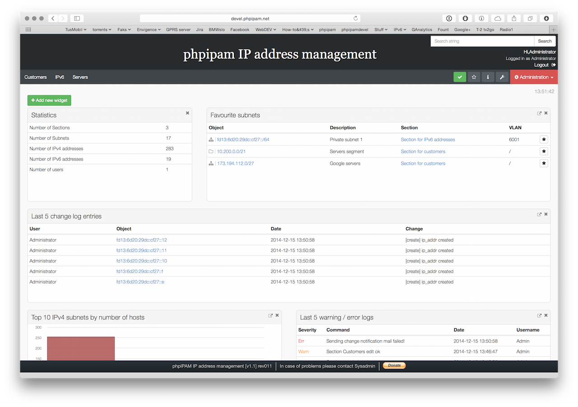Open favourites via the star toolbar icon
The height and width of the screenshot is (407, 578).
pos(474,77)
